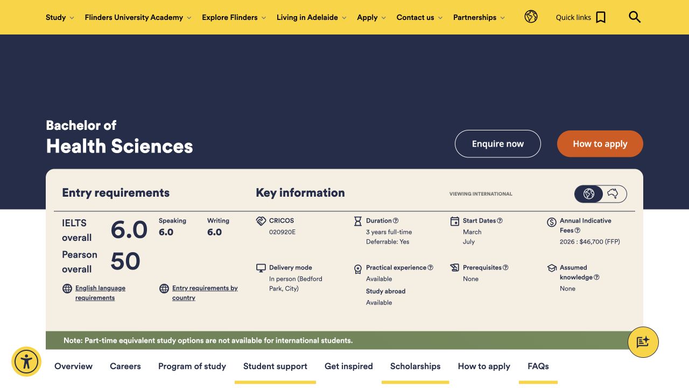Open the Program of study tab
The width and height of the screenshot is (689, 388).
tap(192, 366)
